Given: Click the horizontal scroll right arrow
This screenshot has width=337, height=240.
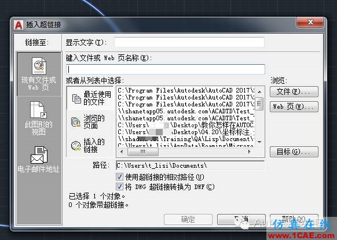Looking at the screenshot, I should (x=249, y=152).
